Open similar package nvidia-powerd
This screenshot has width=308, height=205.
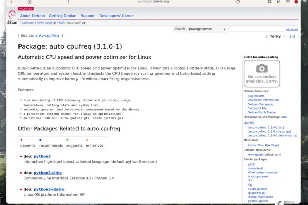(258, 189)
